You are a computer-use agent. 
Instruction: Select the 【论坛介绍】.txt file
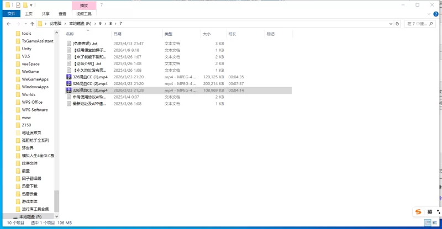(87, 63)
